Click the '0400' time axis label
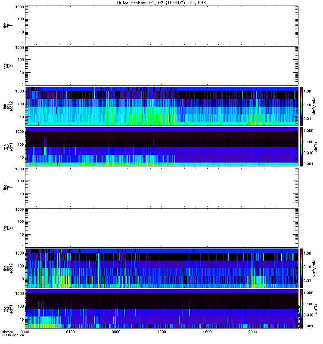Screen dimensions: 323x344 coord(70,332)
